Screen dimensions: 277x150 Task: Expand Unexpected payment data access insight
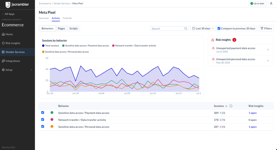point(240,50)
